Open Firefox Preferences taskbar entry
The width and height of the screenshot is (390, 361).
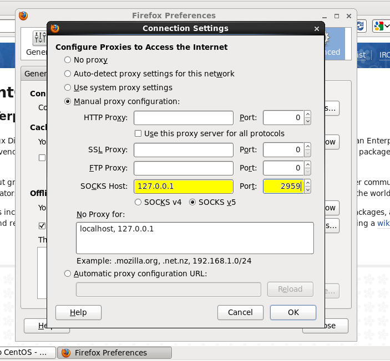coord(115,353)
